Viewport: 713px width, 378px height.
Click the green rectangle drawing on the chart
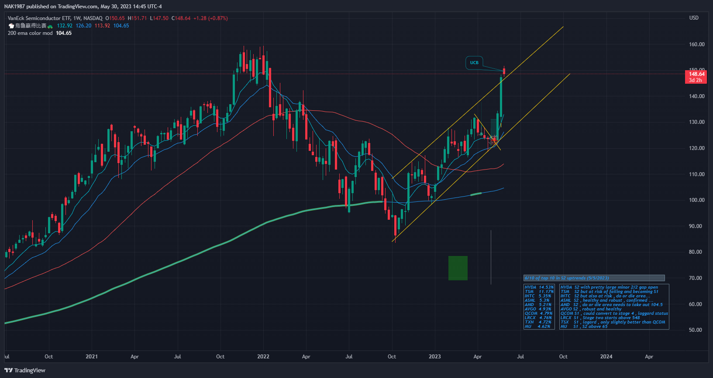458,268
